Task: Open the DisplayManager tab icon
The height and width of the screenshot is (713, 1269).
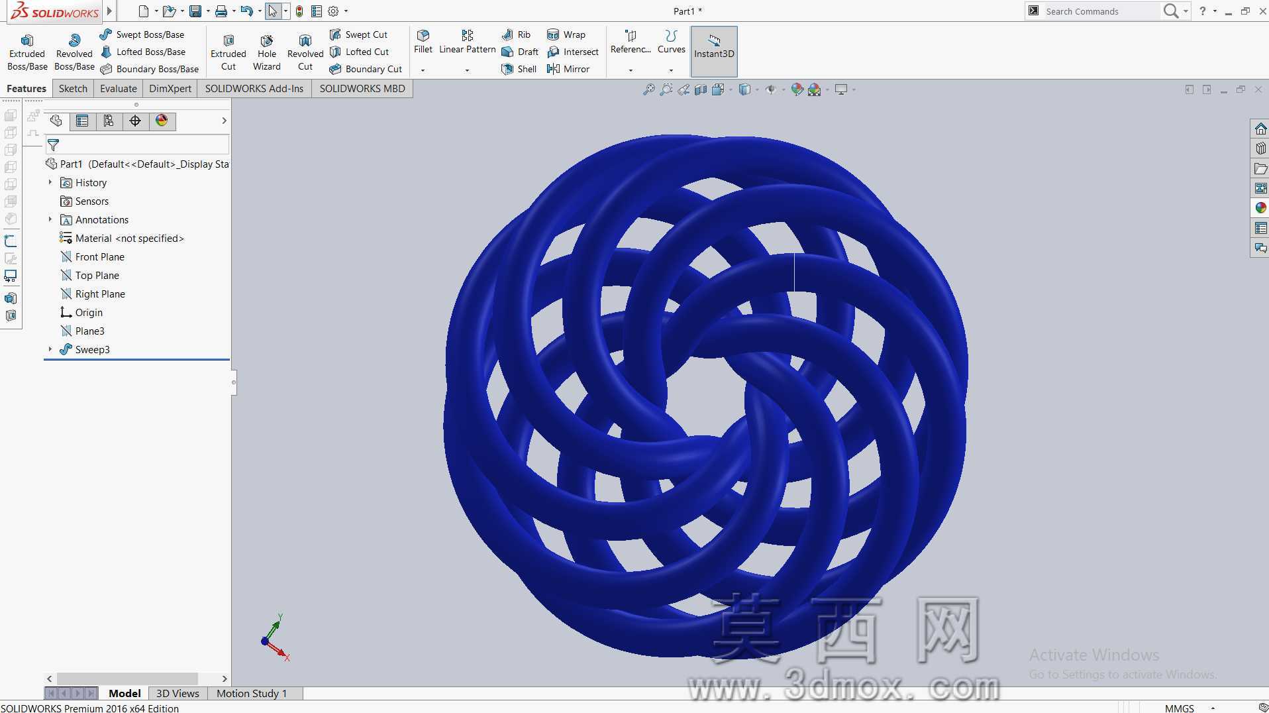Action: (x=162, y=121)
